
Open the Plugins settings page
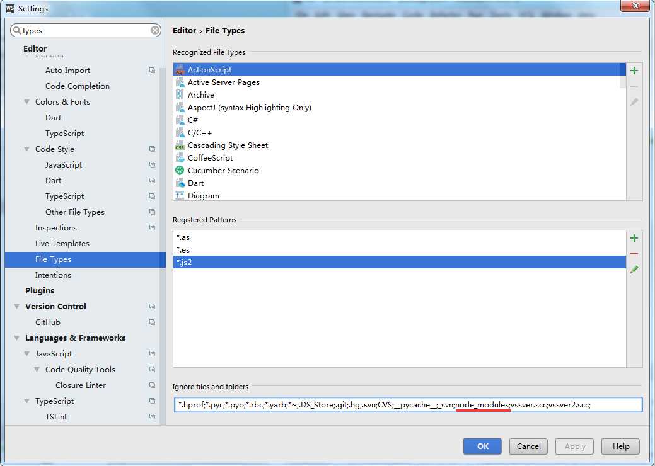tap(40, 290)
